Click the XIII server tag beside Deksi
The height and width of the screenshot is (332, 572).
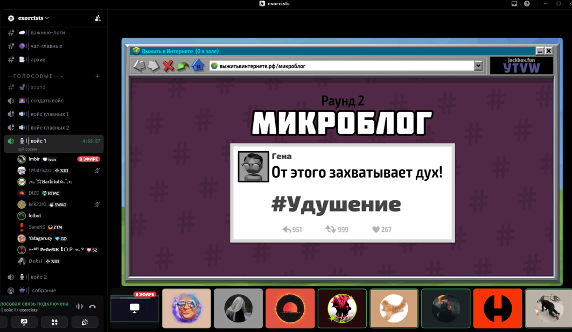pos(52,262)
